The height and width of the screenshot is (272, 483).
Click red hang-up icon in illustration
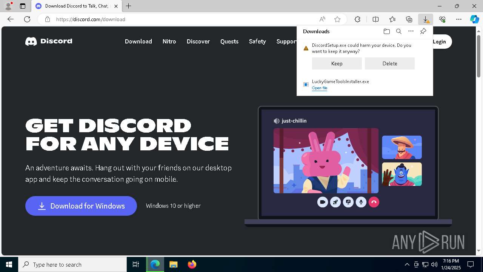[374, 202]
